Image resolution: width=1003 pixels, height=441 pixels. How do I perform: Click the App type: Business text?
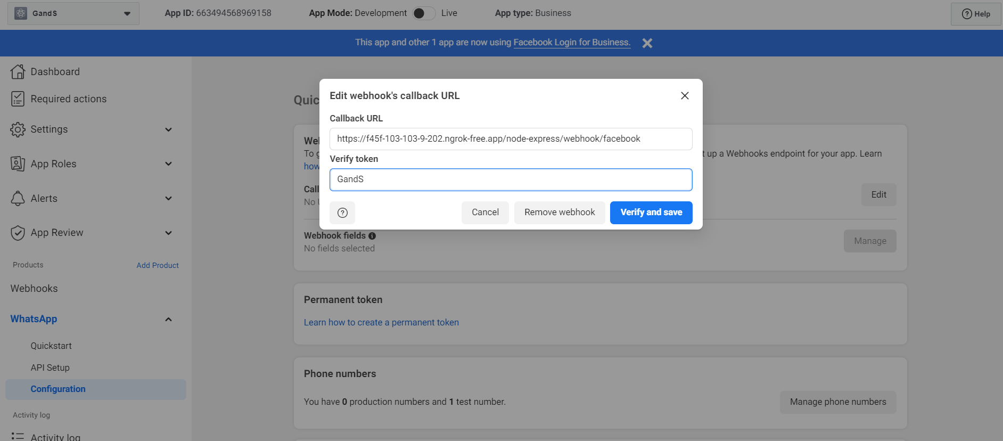pyautogui.click(x=533, y=13)
